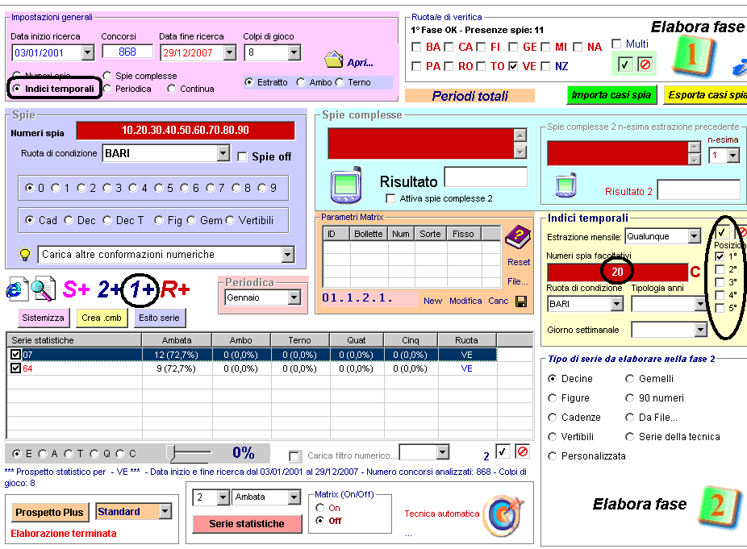Open Giorno settimanale dropdown

pos(700,330)
